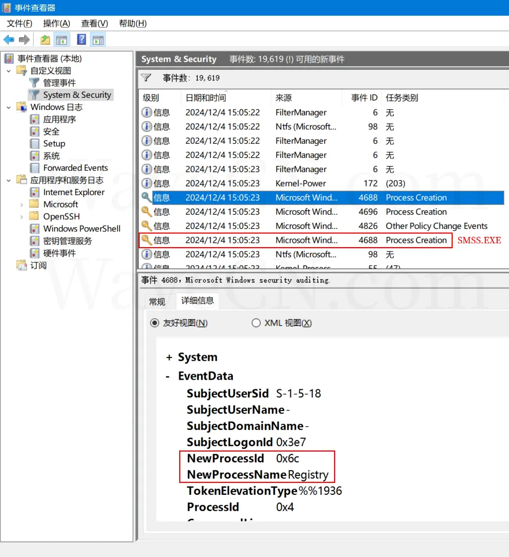Open the help toolbar icon
509x557 pixels.
click(x=81, y=39)
